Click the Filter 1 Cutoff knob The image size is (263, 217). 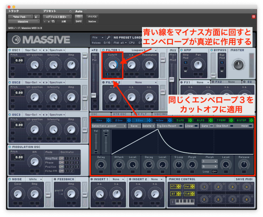coord(112,64)
